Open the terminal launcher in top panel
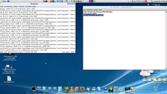This screenshot has width=167, height=94. 46,1
